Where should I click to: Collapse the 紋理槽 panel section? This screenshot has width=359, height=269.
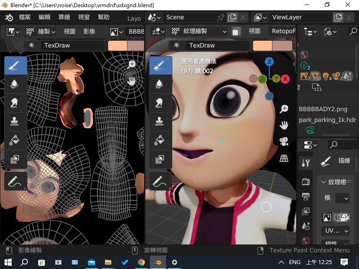pos(323,182)
